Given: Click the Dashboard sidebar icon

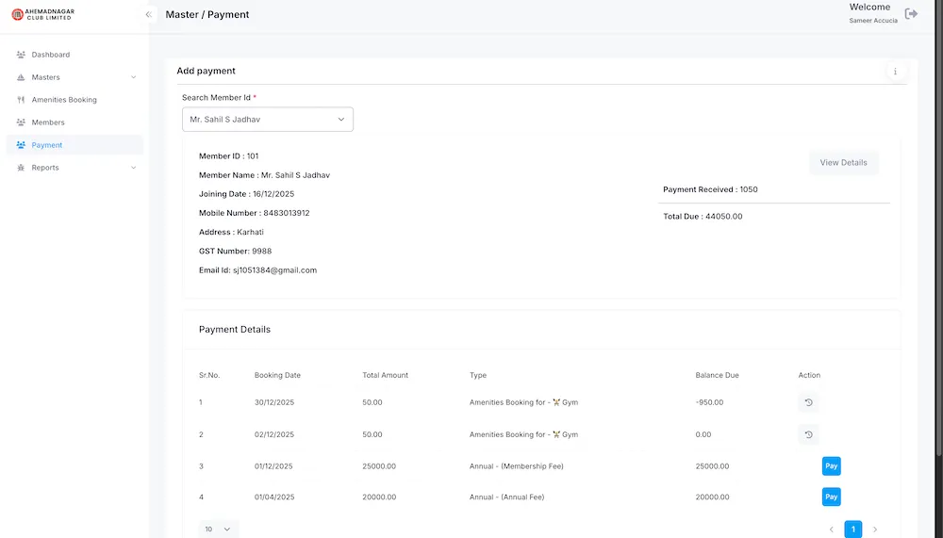Looking at the screenshot, I should 21,55.
